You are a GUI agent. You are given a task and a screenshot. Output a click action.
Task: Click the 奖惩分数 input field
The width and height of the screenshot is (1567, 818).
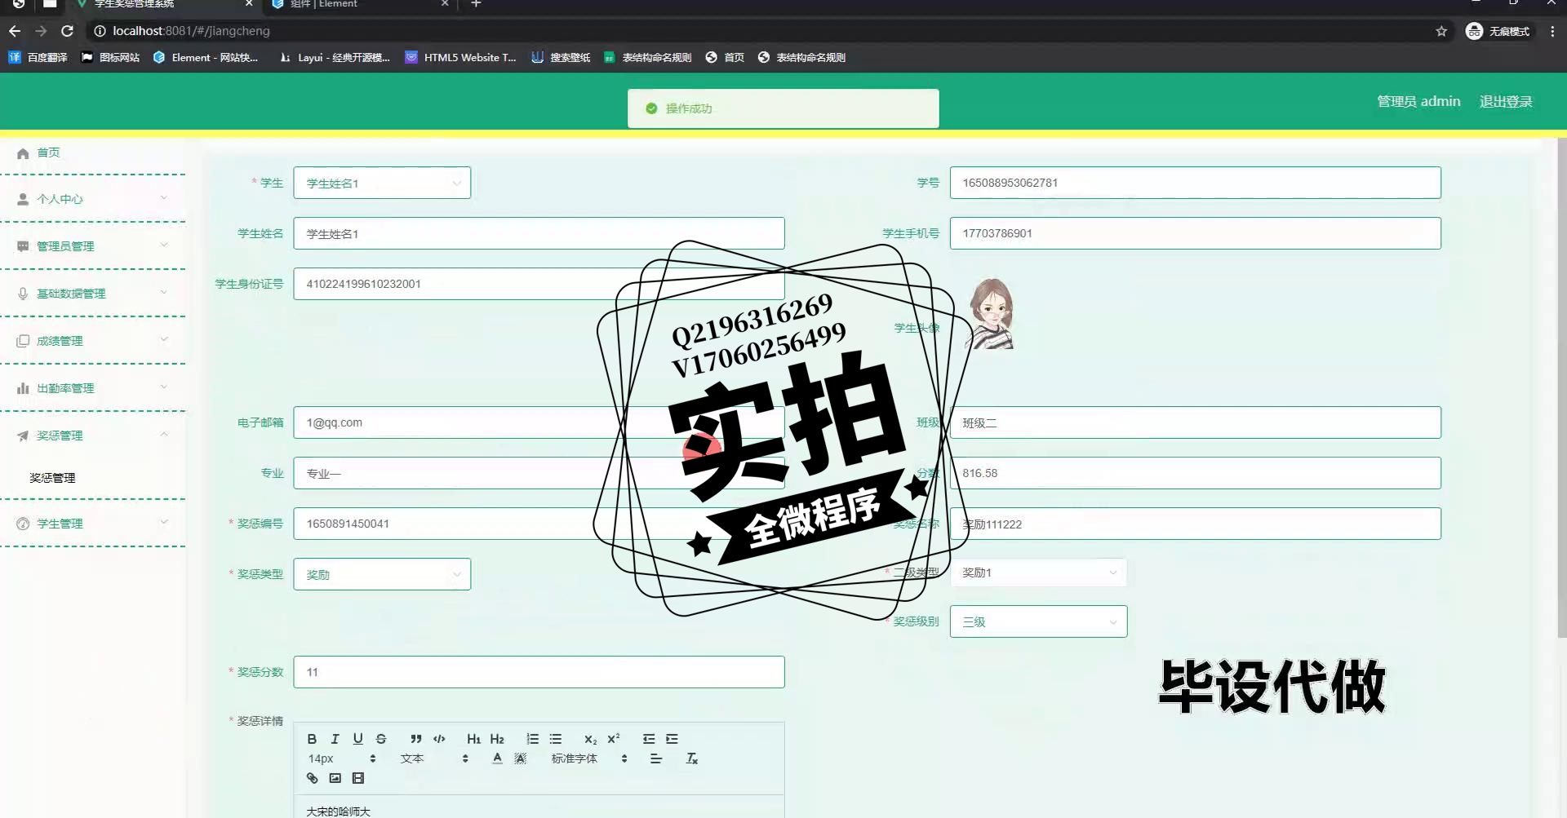(x=539, y=672)
